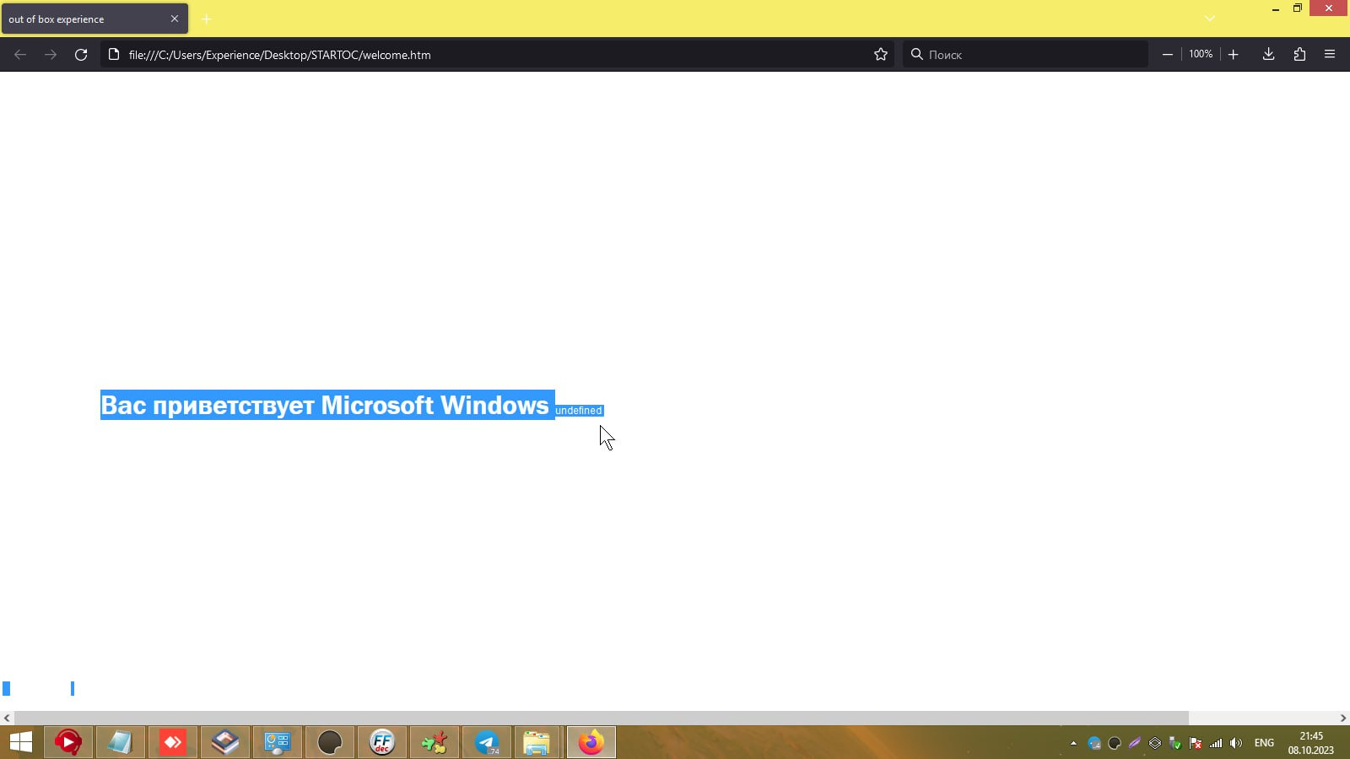Image resolution: width=1350 pixels, height=759 pixels.
Task: Reset zoom using the 100% indicator
Action: 1201,54
